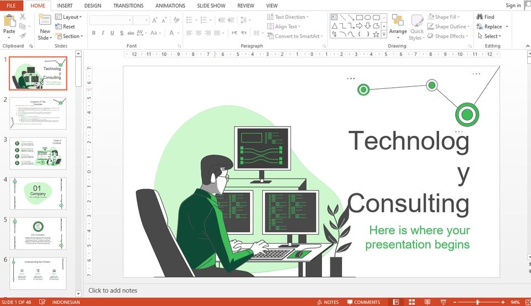
Task: Toggle Center paragraph alignment
Action: [199, 33]
